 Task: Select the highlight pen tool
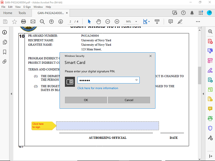180,21
